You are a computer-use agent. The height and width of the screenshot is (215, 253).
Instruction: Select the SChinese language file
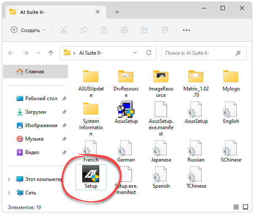231,151
